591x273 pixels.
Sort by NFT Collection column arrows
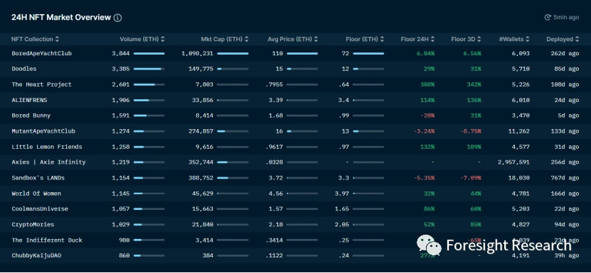pos(57,39)
